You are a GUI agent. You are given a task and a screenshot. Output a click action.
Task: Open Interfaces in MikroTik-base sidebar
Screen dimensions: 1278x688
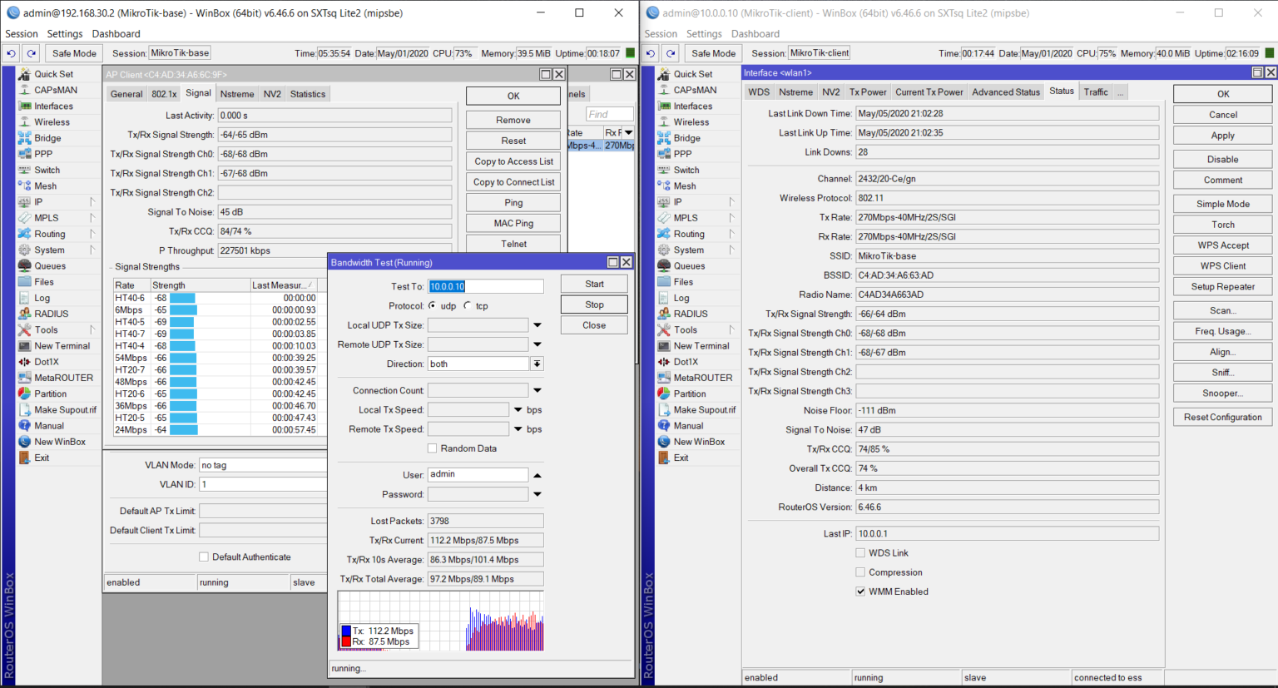pyautogui.click(x=53, y=106)
